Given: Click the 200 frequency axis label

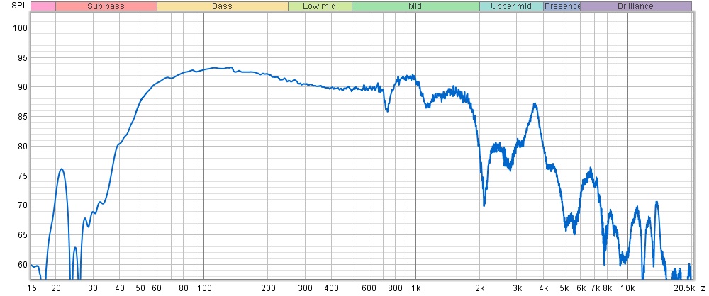Looking at the screenshot, I should click(x=268, y=288).
